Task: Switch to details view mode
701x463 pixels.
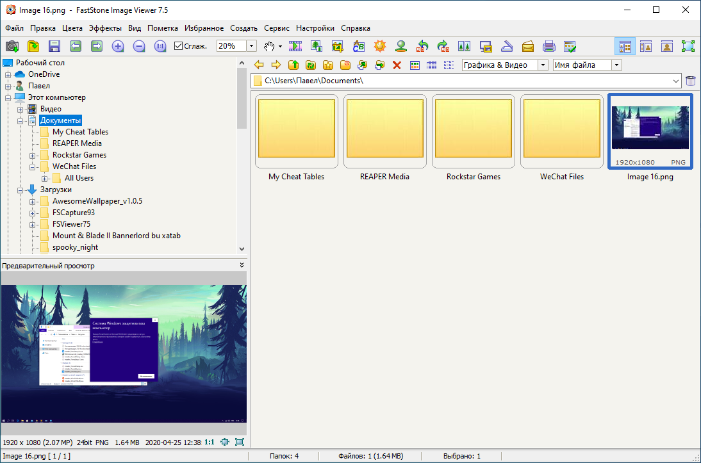Action: coord(431,65)
